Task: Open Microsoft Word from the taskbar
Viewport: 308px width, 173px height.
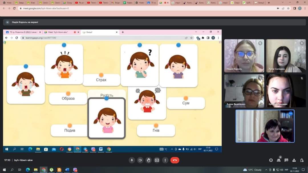Action: coord(67,170)
